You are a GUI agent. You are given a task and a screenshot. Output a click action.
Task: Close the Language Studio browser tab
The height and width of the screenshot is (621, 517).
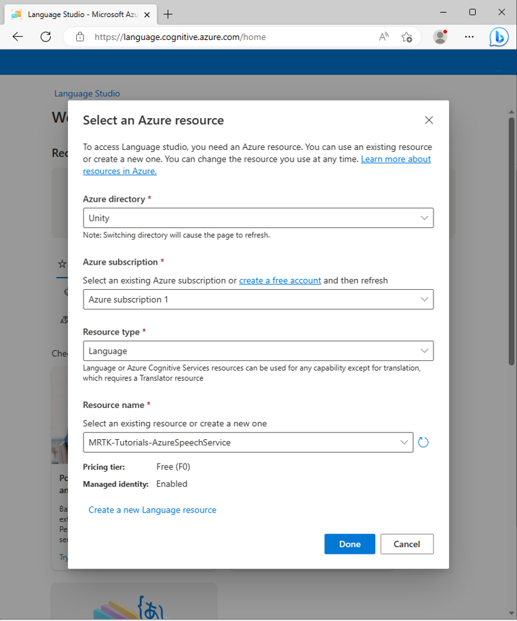(x=147, y=15)
